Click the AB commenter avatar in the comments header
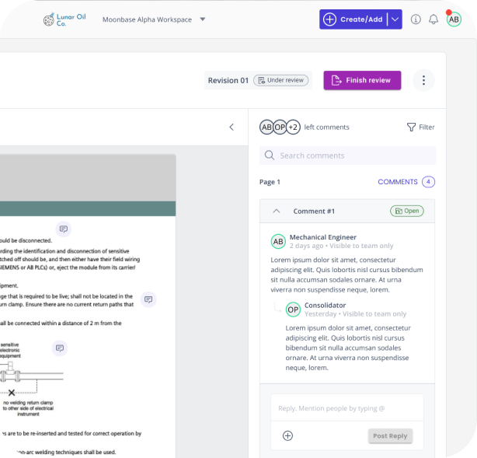 point(266,127)
